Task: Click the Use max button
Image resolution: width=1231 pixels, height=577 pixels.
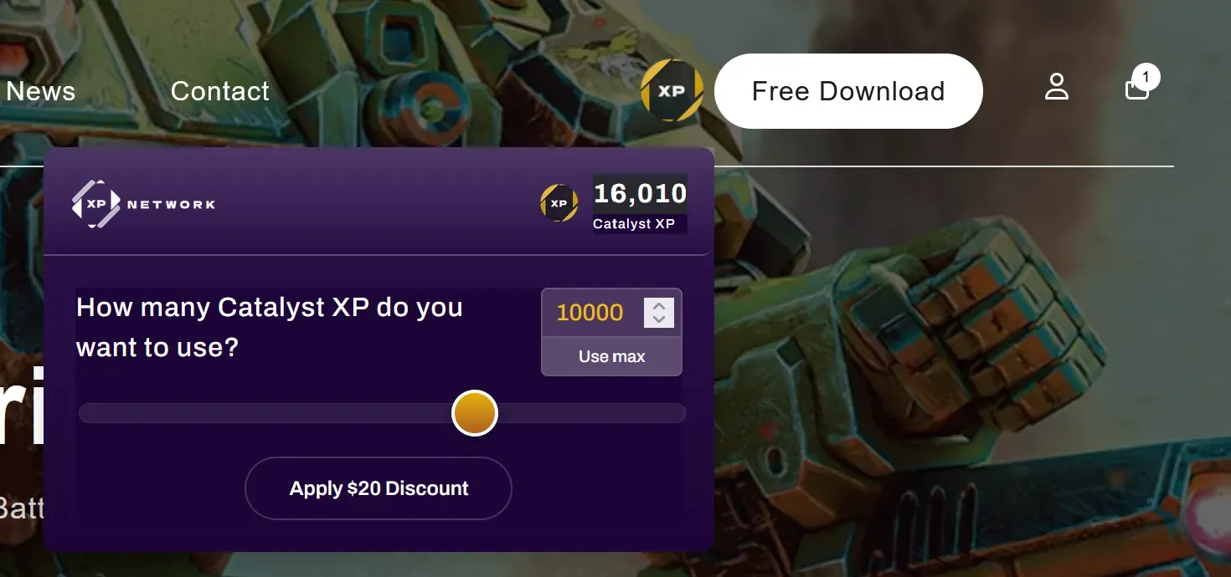Action: [611, 356]
